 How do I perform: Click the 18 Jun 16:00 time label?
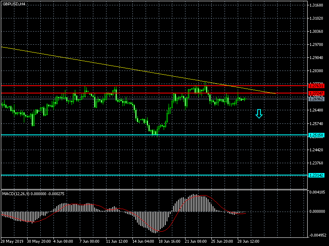click(169, 241)
